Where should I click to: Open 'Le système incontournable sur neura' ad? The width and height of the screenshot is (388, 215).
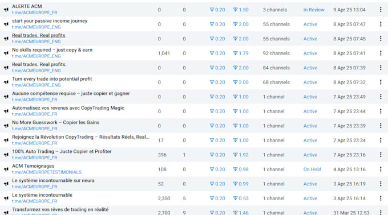pyautogui.click(x=53, y=180)
